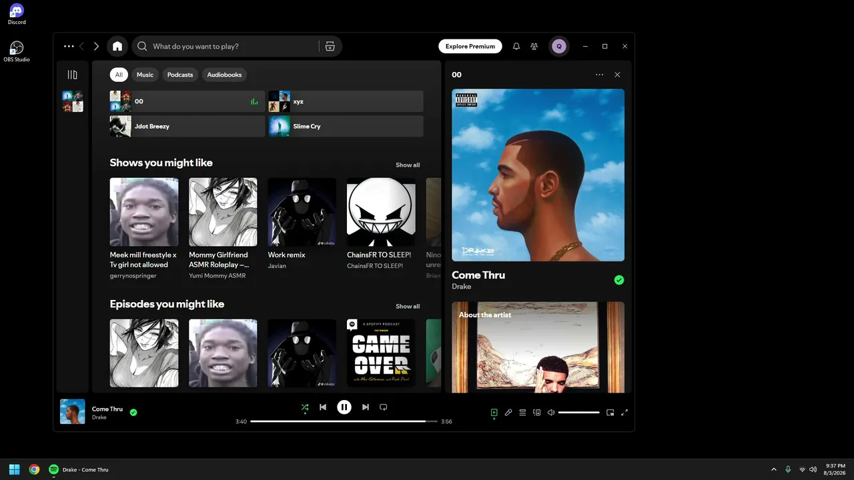Open the notifications bell

[x=516, y=46]
